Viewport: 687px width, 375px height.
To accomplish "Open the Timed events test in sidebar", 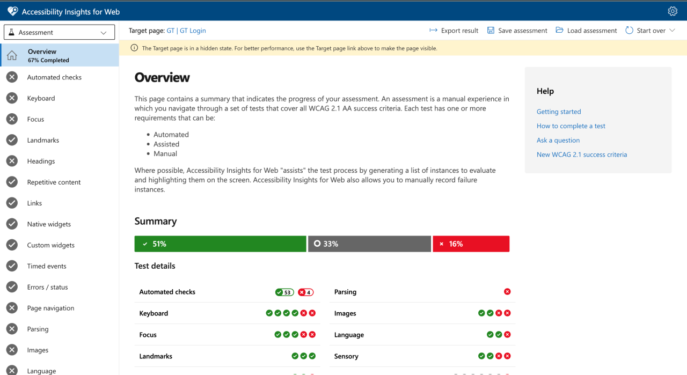I will click(60, 266).
